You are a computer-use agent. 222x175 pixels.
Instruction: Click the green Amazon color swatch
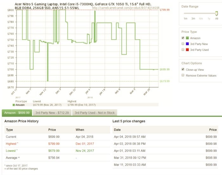(x=187, y=38)
